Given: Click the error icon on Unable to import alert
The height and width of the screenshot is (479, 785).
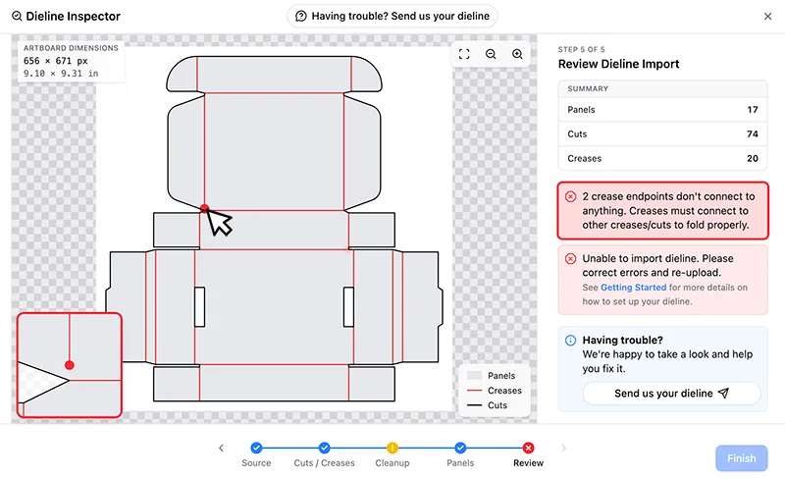Looking at the screenshot, I should point(570,258).
